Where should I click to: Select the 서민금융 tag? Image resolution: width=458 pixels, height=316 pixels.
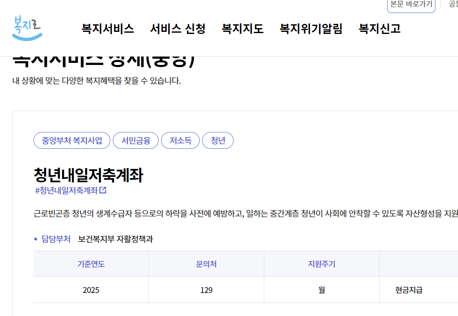pos(135,140)
